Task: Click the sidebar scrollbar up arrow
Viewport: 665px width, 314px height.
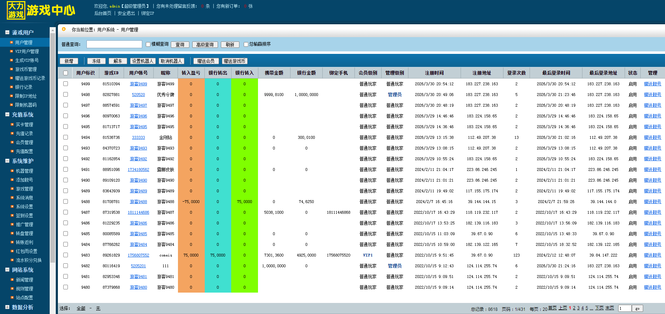Action: click(x=53, y=31)
